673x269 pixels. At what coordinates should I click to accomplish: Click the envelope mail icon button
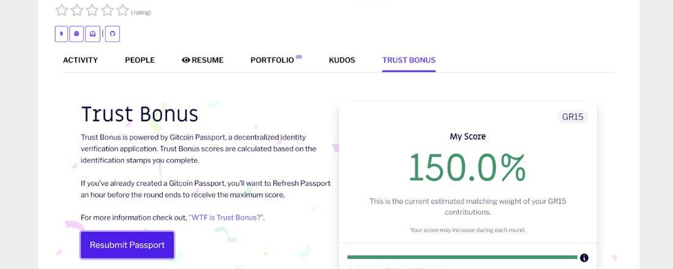pyautogui.click(x=92, y=34)
